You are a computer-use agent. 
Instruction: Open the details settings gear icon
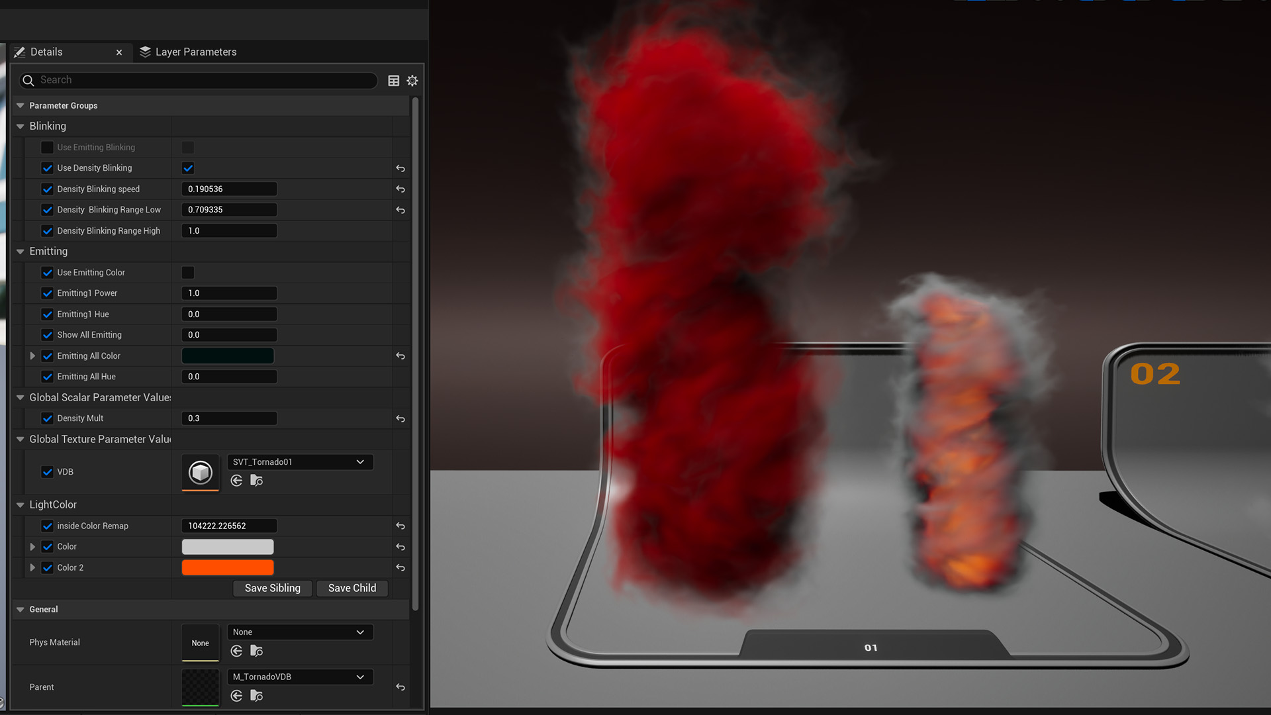(412, 81)
